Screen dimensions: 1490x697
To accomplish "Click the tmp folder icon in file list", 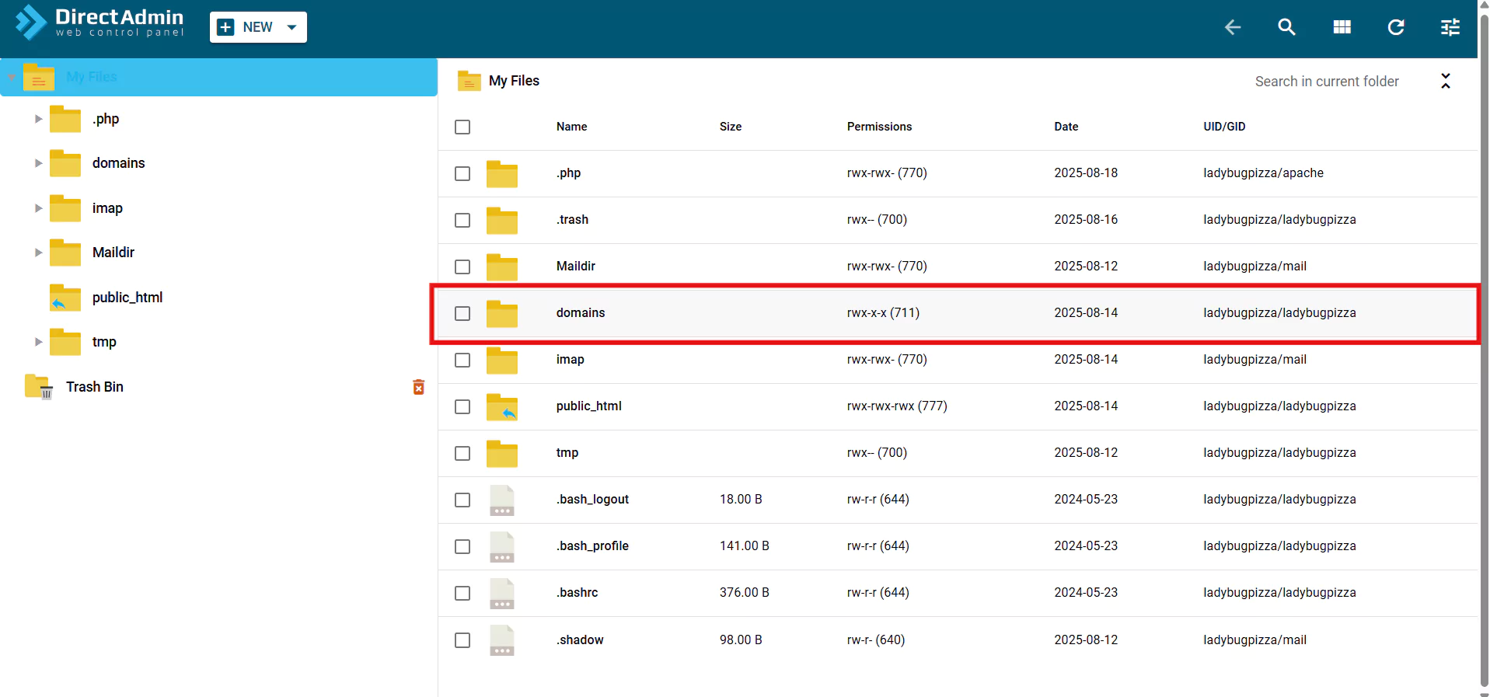I will click(502, 453).
